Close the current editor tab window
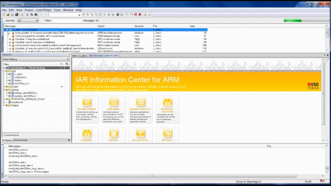Screen dimensions: 331x186 [x=328, y=55]
